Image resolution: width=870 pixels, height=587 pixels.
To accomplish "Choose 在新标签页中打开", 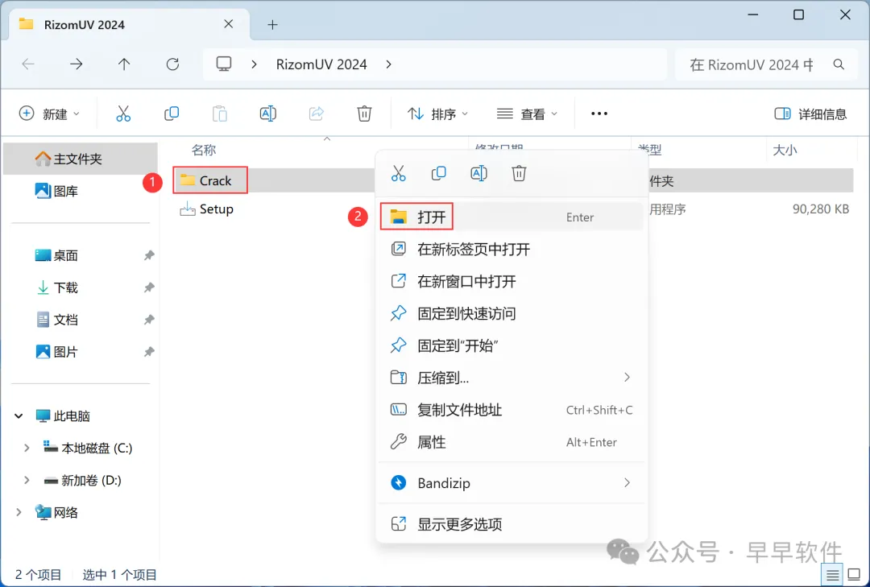I will (511, 249).
